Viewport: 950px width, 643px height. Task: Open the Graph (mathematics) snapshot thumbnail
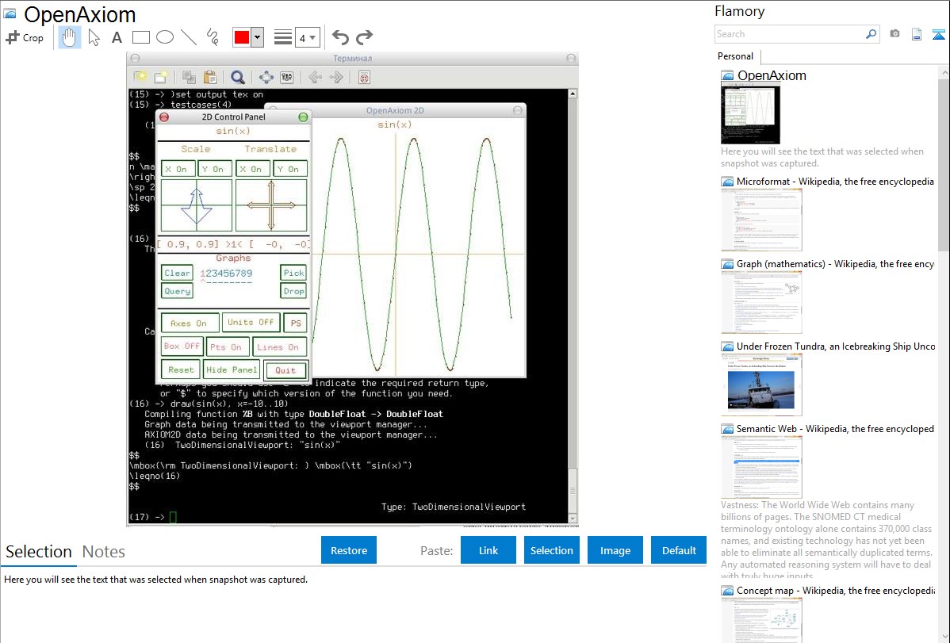(x=761, y=302)
